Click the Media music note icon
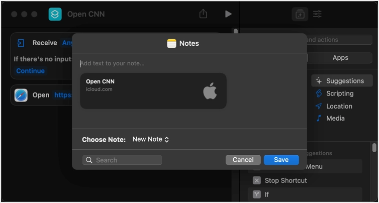Viewport: 379px width, 203px height. [319, 118]
